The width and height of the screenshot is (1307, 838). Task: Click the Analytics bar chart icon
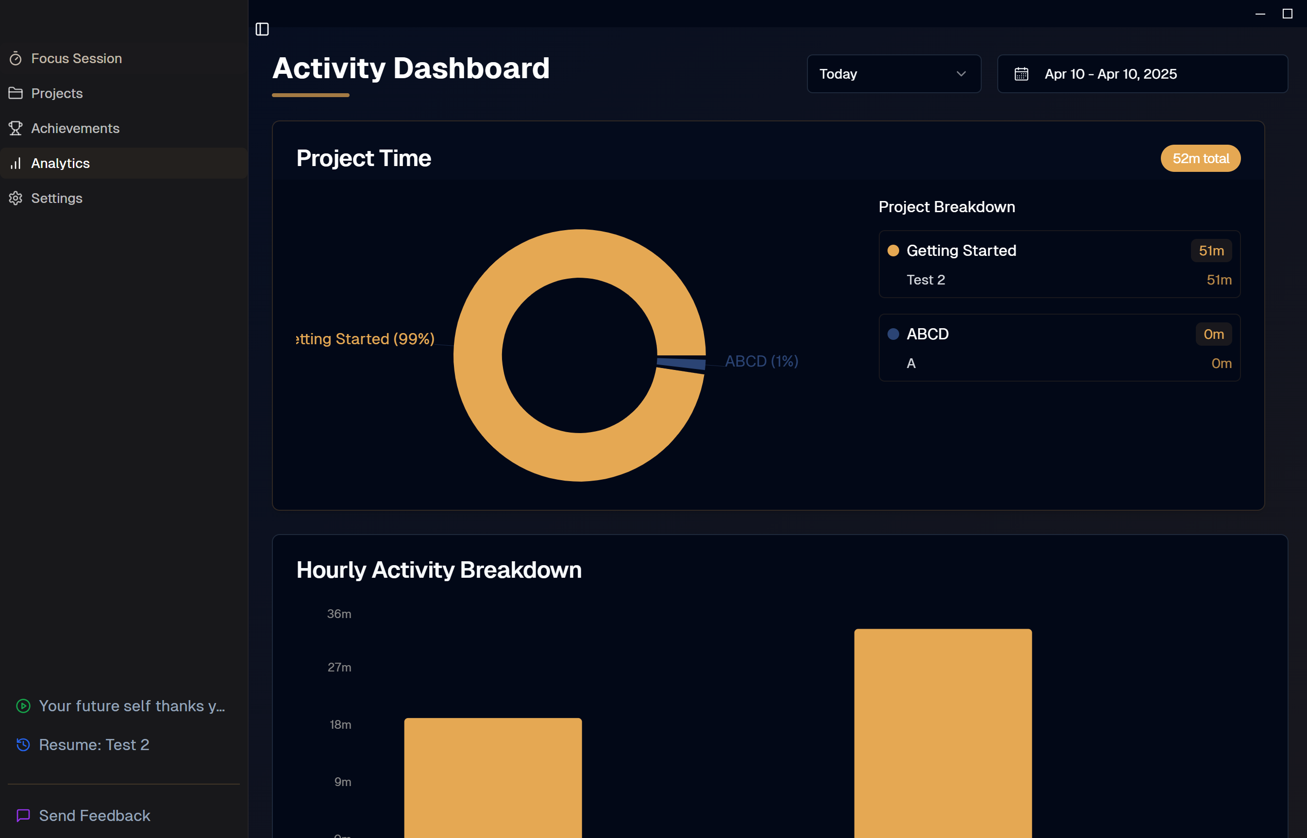[x=16, y=163]
